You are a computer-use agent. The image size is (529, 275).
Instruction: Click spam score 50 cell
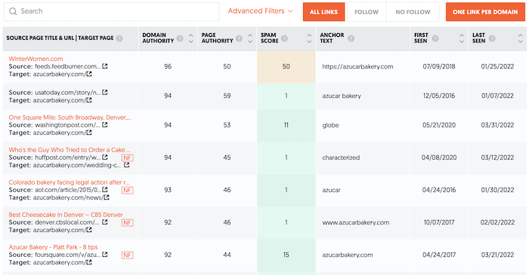tap(286, 66)
